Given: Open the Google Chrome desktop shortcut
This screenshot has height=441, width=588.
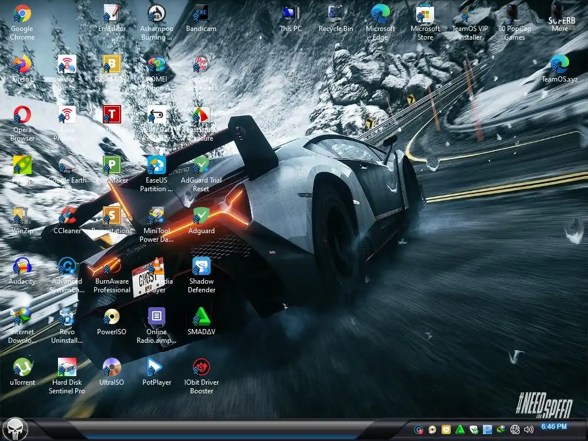Looking at the screenshot, I should (x=22, y=14).
